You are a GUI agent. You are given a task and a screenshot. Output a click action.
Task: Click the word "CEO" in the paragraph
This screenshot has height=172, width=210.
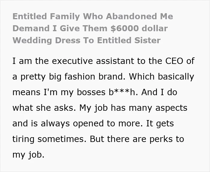pyautogui.click(x=174, y=61)
